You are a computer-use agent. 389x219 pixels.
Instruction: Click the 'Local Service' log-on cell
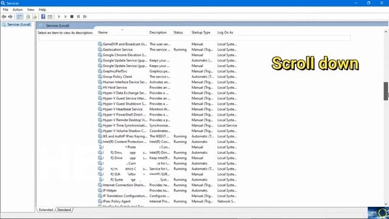point(227,126)
